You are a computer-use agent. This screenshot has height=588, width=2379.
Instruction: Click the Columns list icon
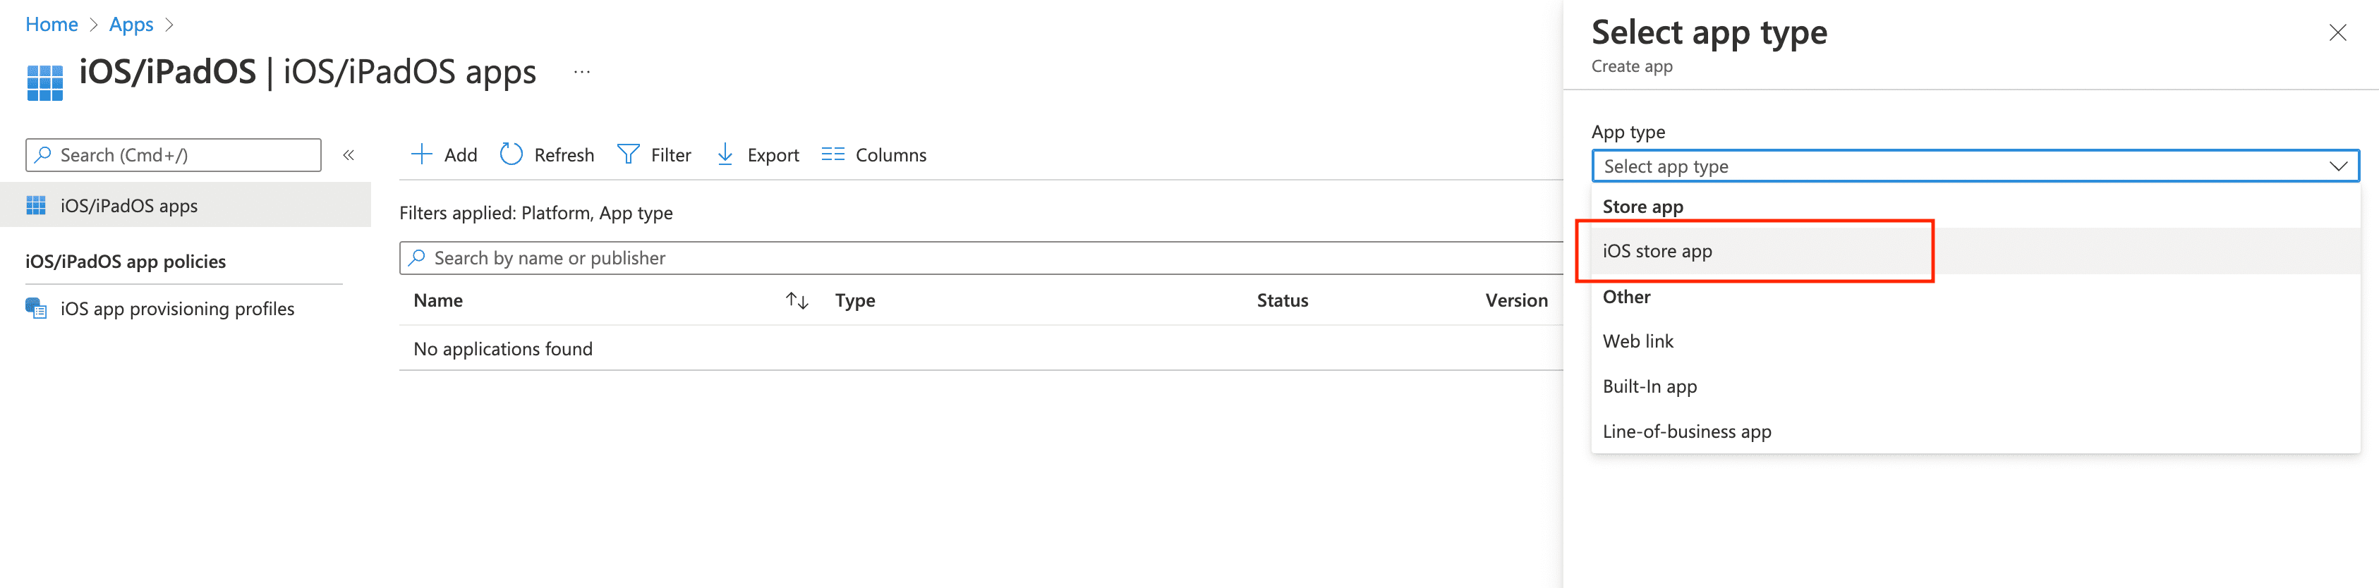point(832,154)
